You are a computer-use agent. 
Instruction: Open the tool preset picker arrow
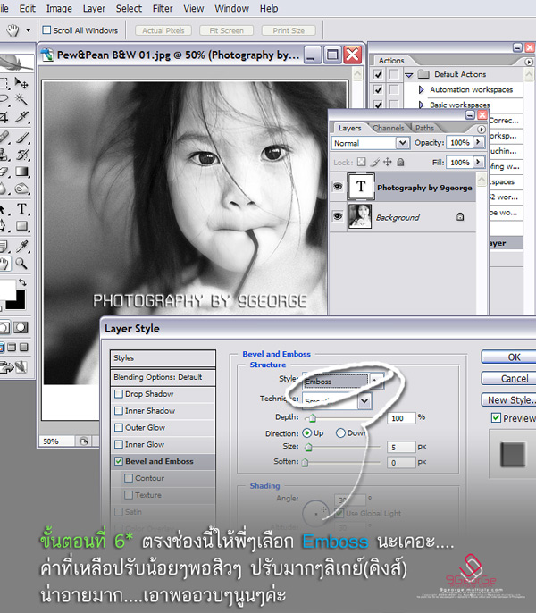click(x=29, y=30)
